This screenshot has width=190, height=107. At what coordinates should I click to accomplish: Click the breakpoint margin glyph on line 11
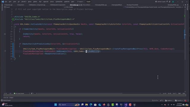(5, 34)
